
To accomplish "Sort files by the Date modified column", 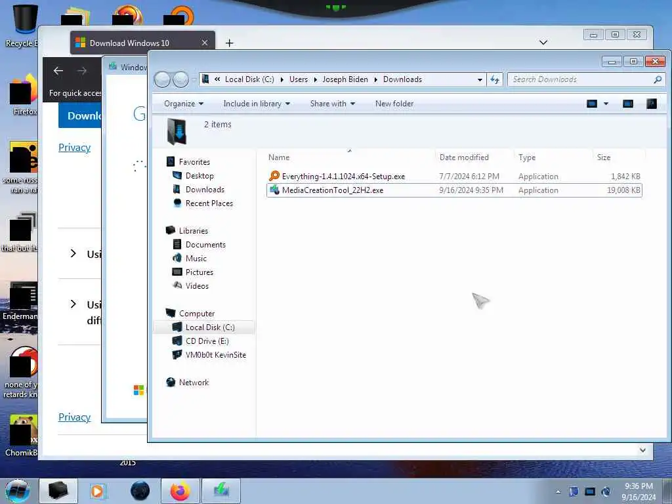I will click(464, 157).
